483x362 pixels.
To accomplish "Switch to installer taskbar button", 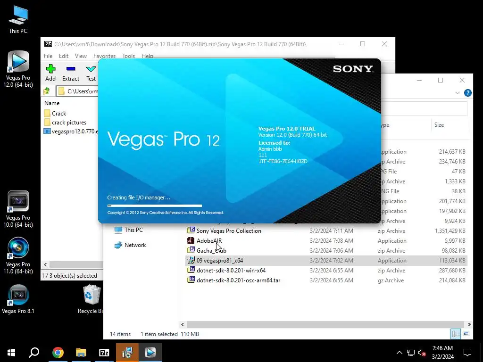I will click(127, 353).
